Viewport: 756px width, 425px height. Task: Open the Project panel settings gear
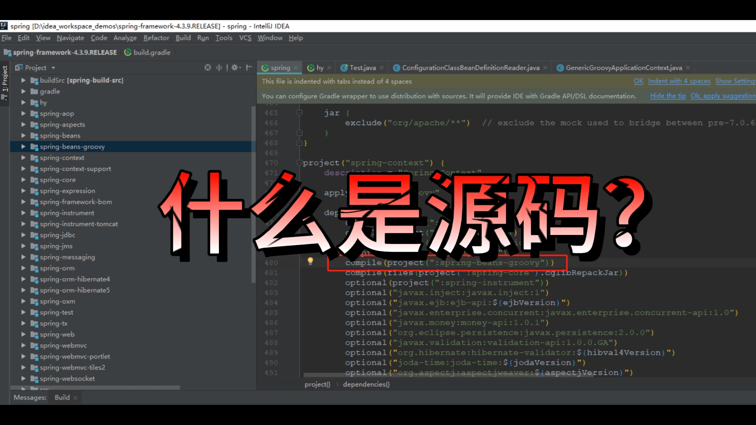tap(235, 68)
